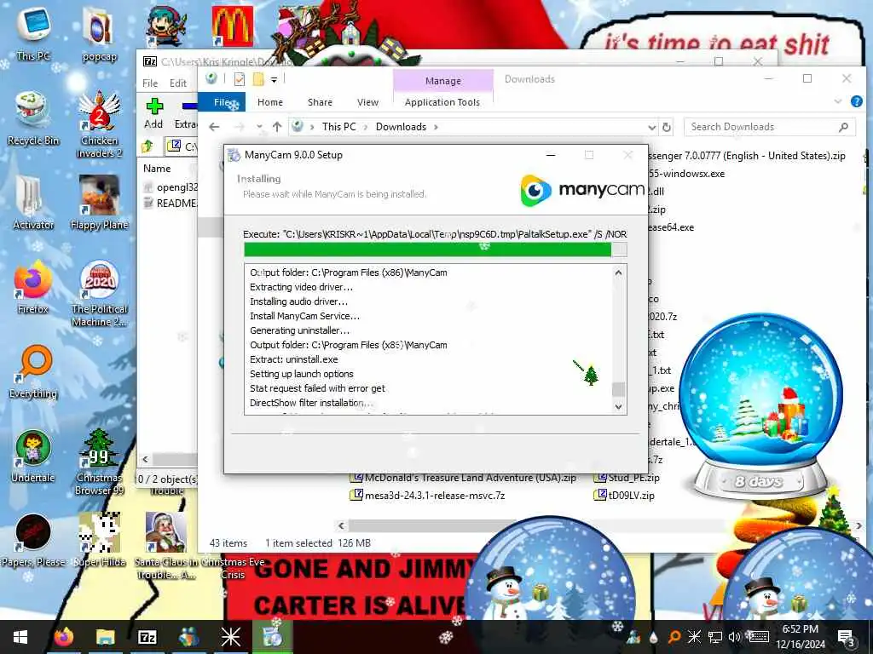Screen dimensions: 873x654
Task: Open Santa Claus in Trouble desktop icon
Action: pos(166,546)
